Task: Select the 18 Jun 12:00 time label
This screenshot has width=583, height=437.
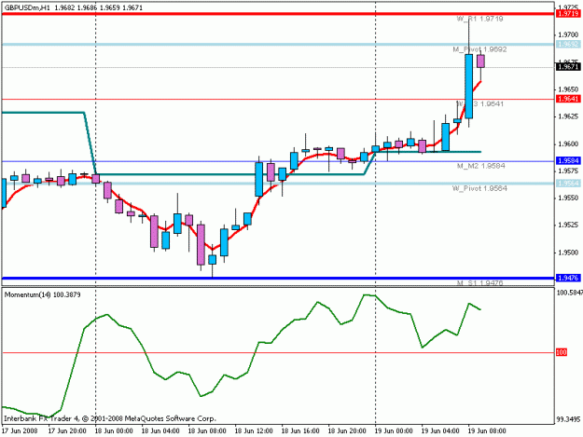Action: pos(254,430)
